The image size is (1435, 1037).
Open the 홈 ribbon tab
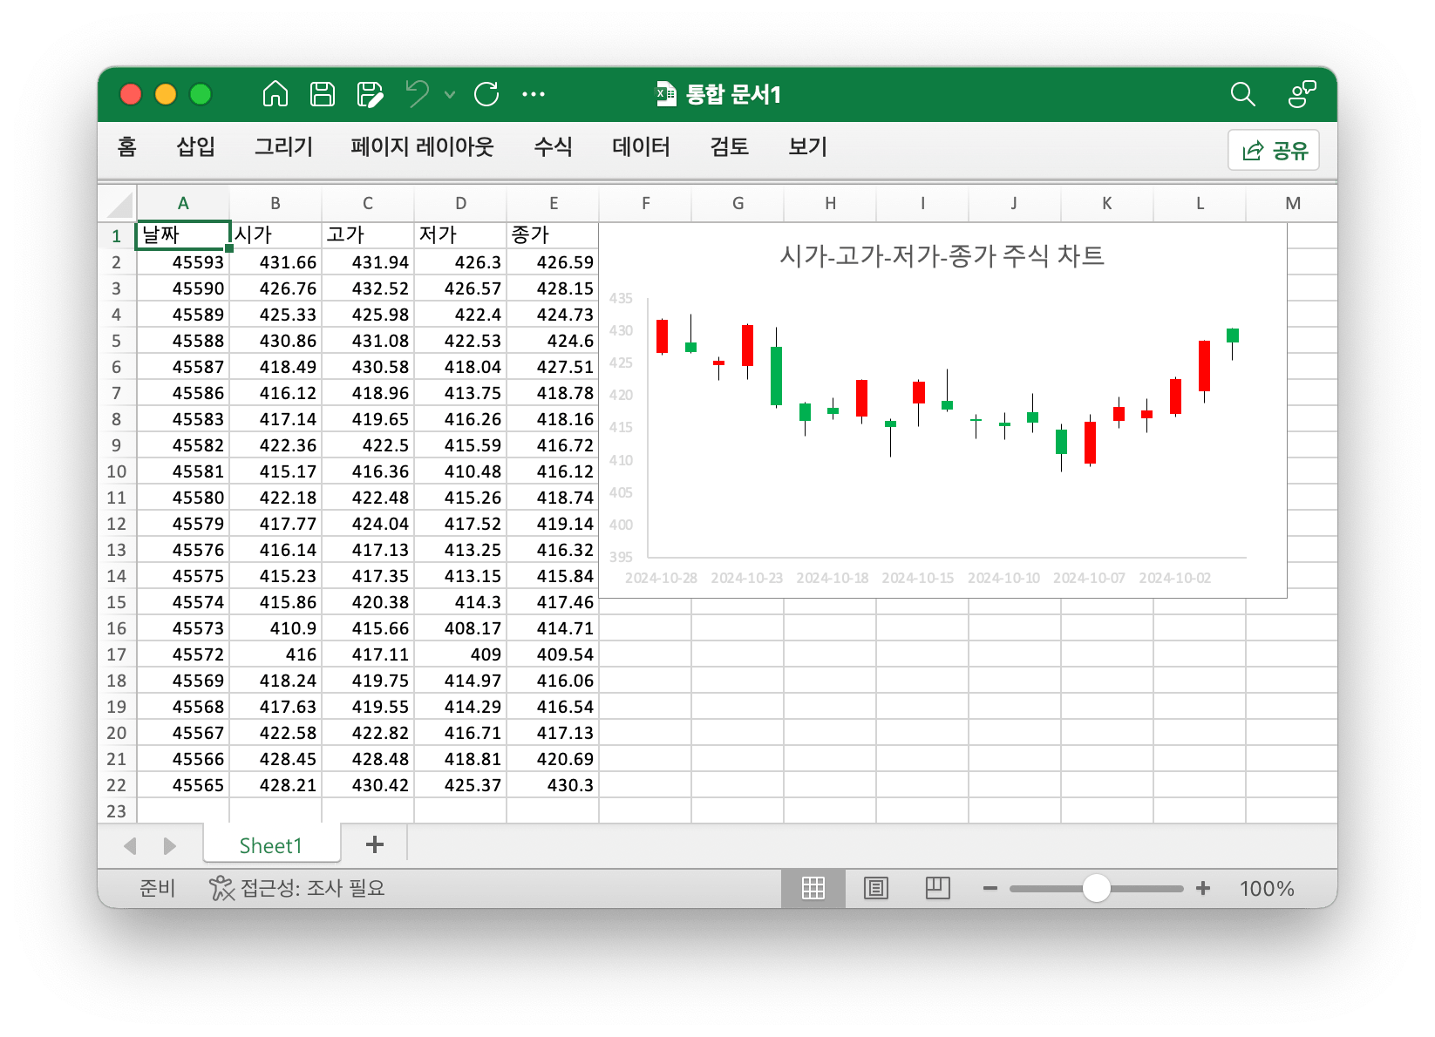click(126, 146)
